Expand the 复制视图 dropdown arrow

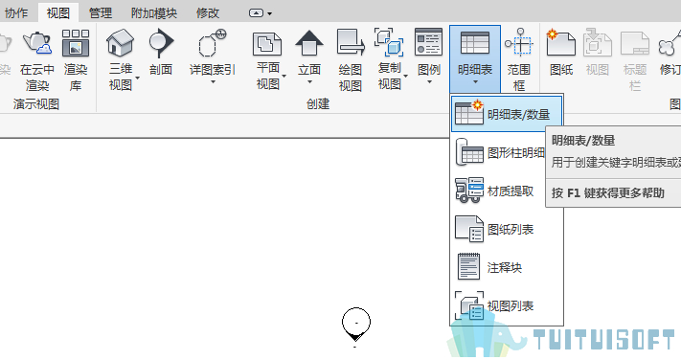pos(406,76)
